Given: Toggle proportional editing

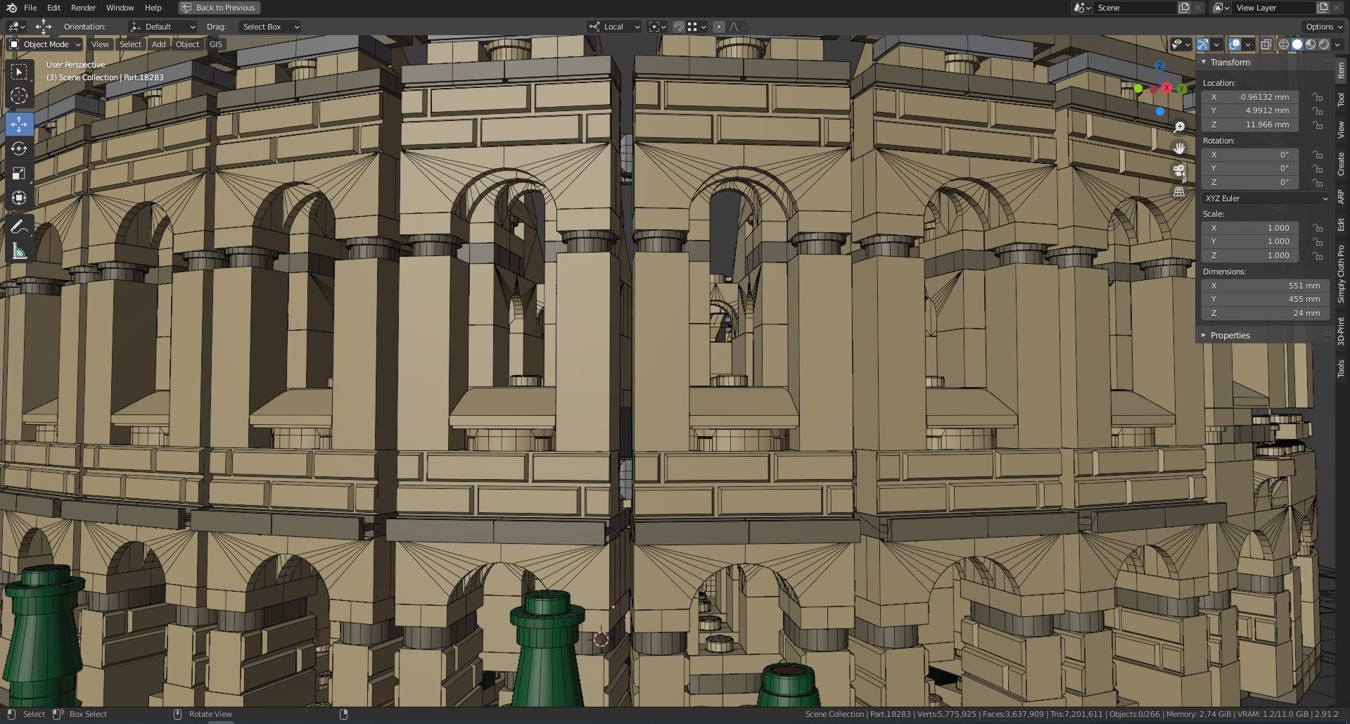Looking at the screenshot, I should [x=718, y=27].
